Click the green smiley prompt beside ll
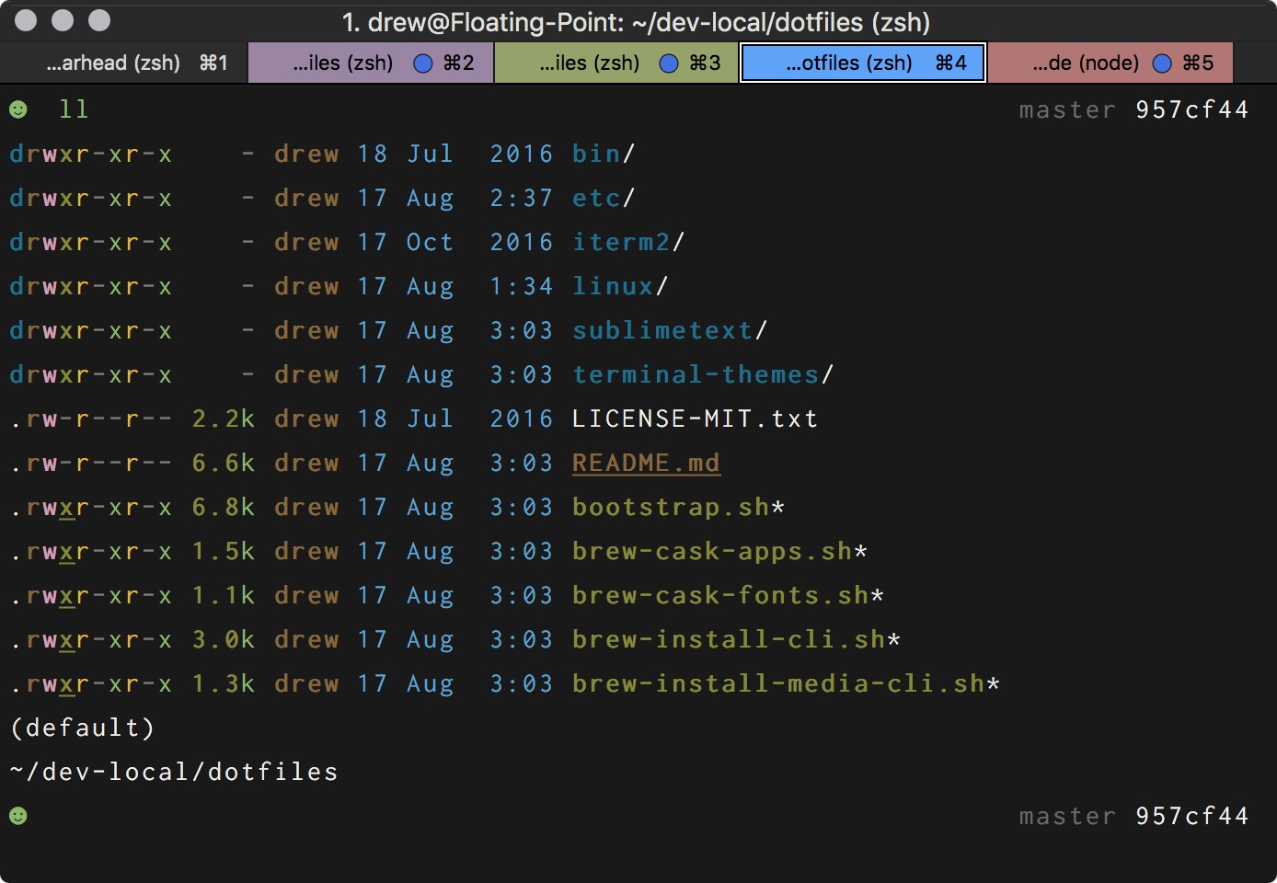 coord(18,109)
